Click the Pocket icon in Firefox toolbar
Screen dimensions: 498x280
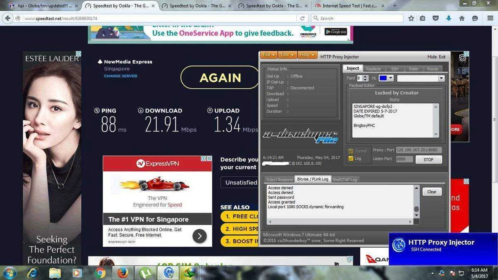436,18
